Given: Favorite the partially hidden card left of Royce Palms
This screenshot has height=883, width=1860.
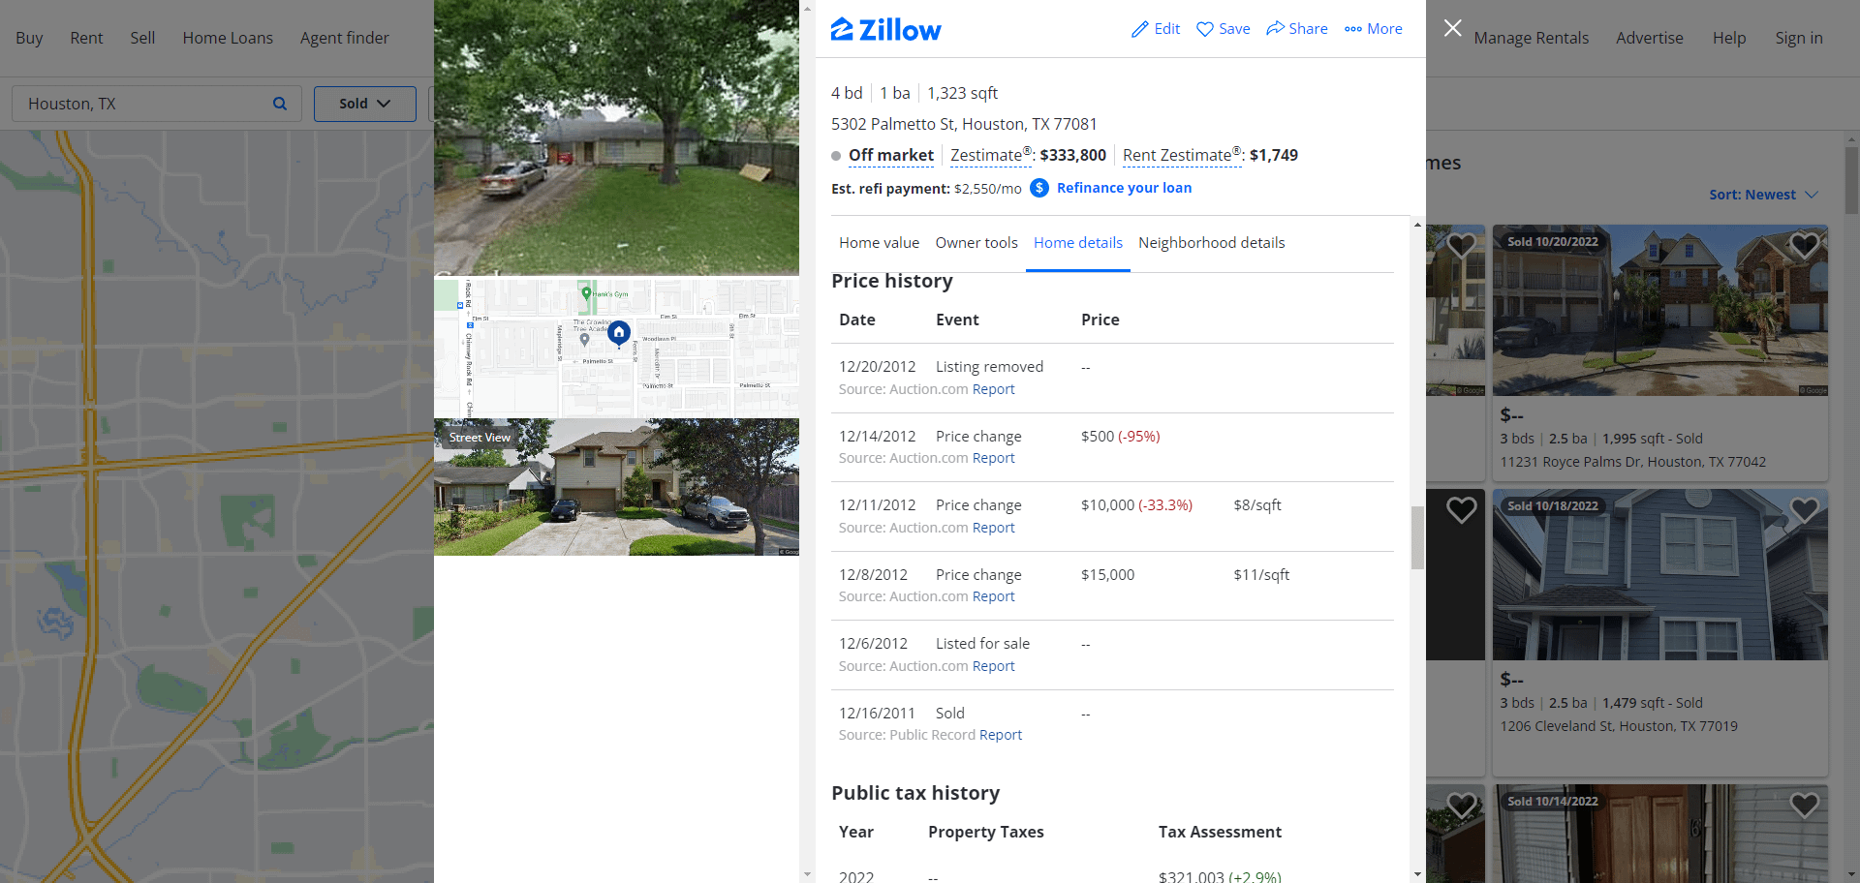Looking at the screenshot, I should [1461, 246].
